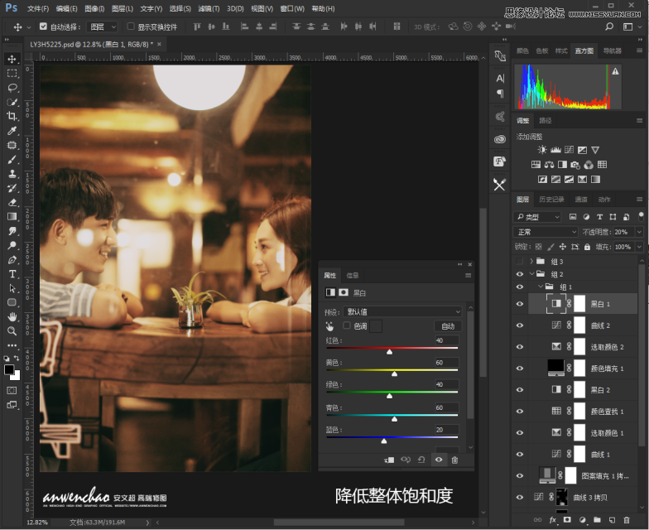Viewport: 649px width, 530px height.
Task: Click the 黄色 slider handle
Action: point(394,374)
